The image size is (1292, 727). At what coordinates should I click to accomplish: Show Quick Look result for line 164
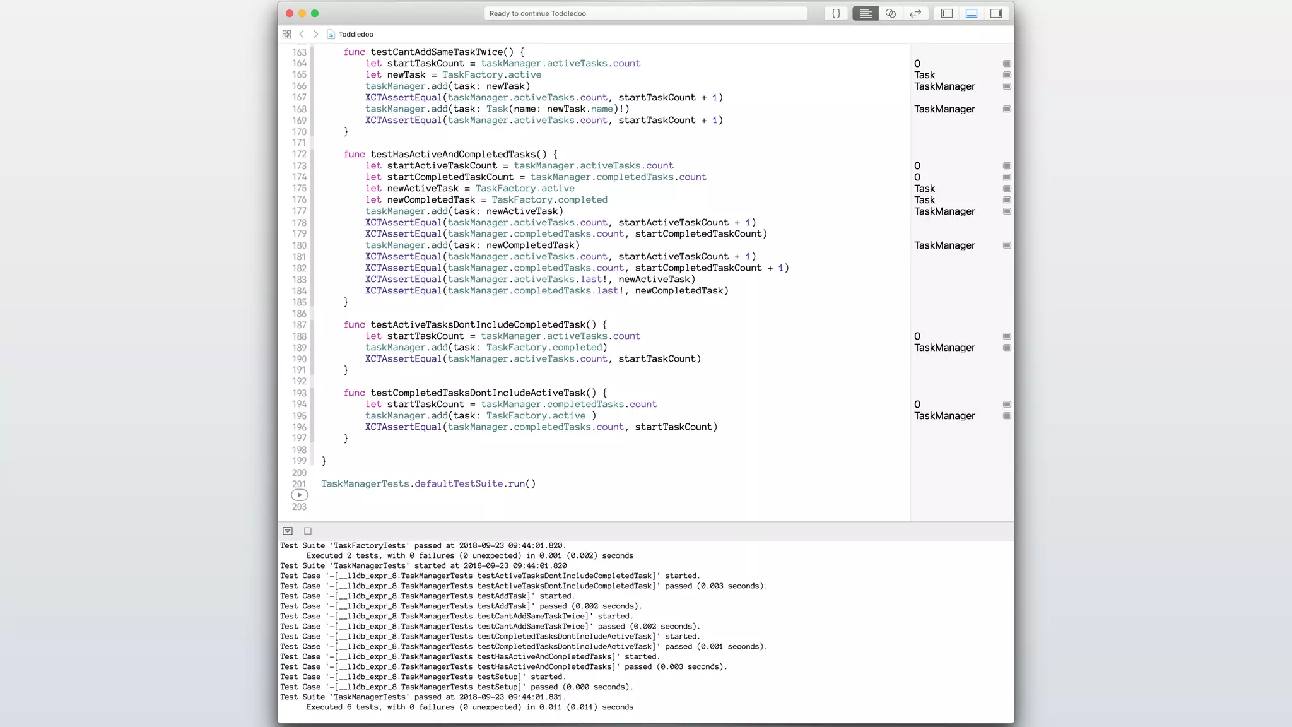[1007, 64]
